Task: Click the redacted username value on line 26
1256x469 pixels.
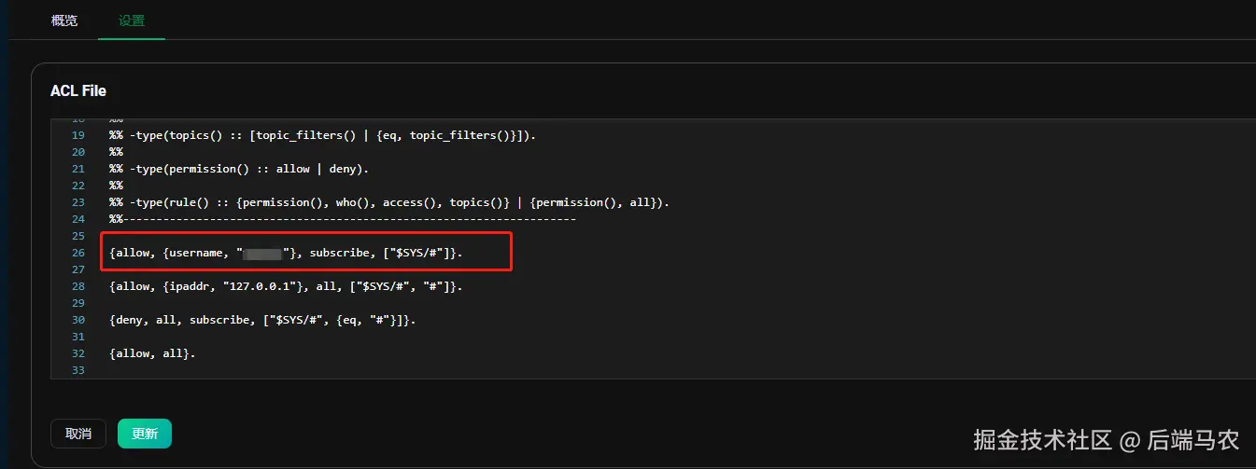Action: pos(262,254)
